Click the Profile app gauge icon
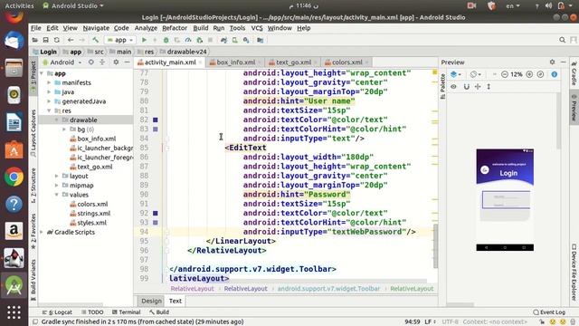Screen dimensions: 579x326 coord(188,40)
